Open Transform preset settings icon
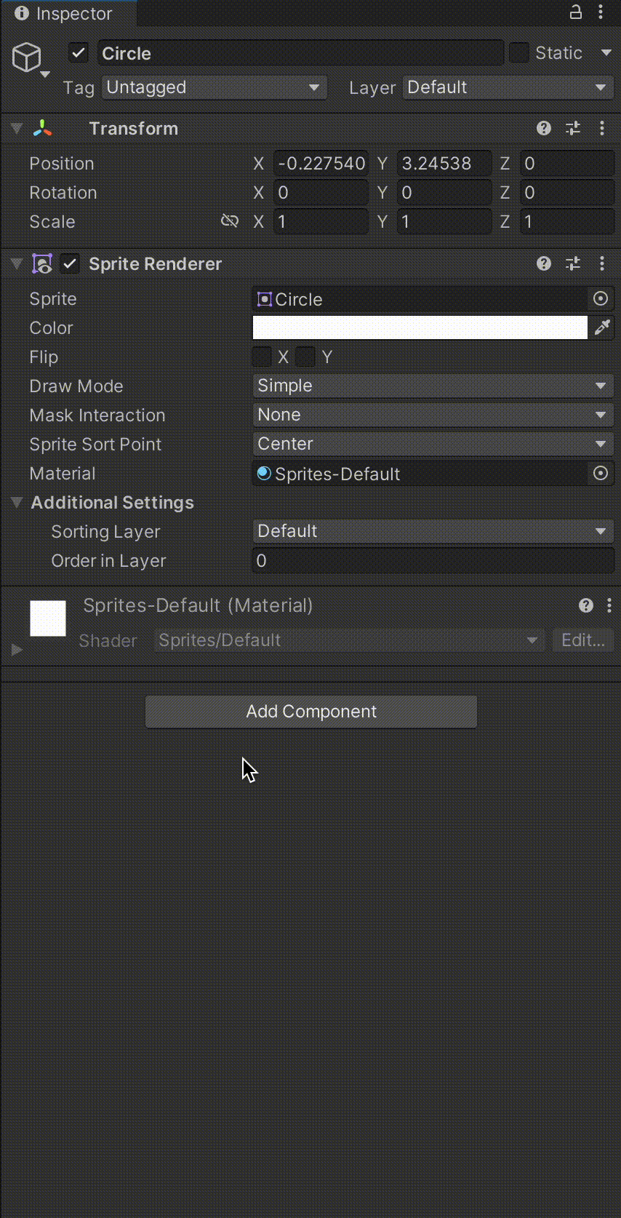The image size is (621, 1218). point(573,128)
